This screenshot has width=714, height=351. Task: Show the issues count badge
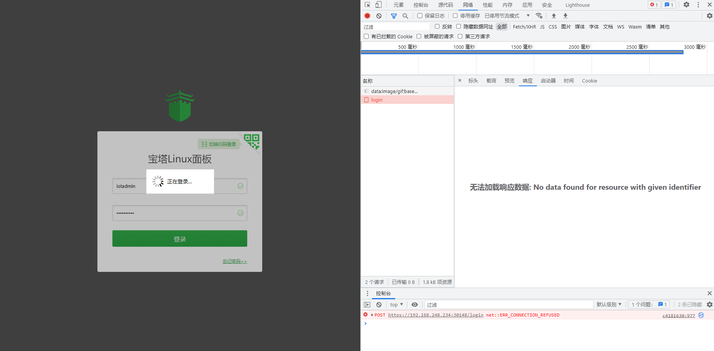click(669, 5)
